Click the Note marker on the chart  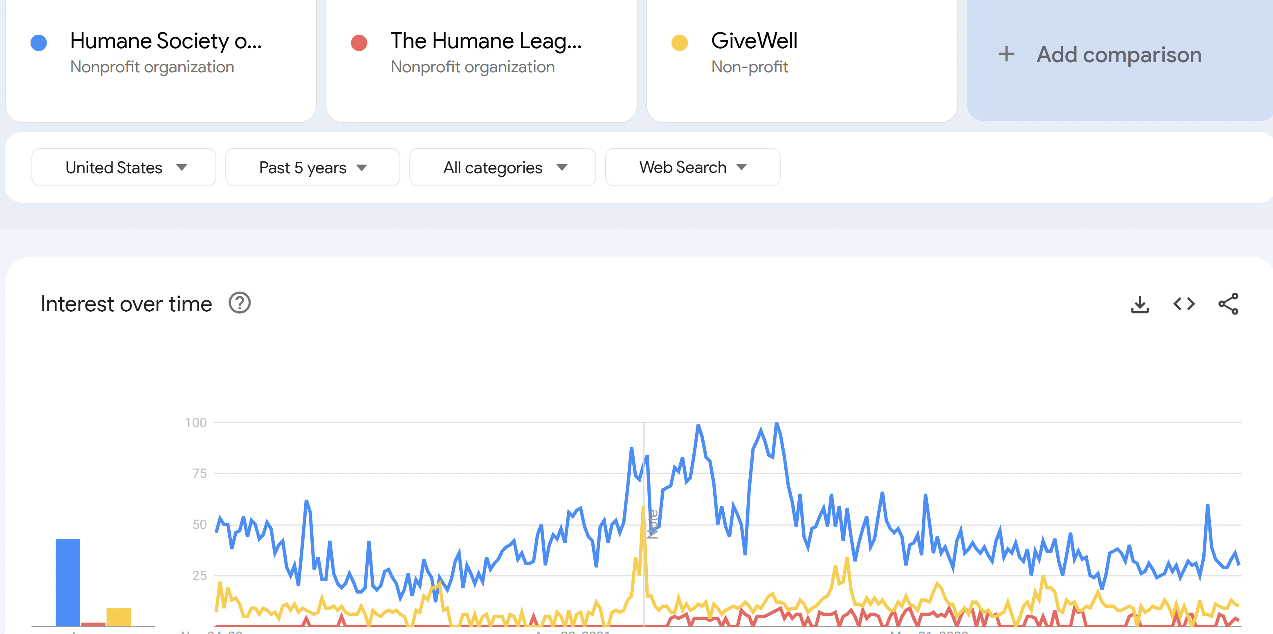click(x=652, y=524)
